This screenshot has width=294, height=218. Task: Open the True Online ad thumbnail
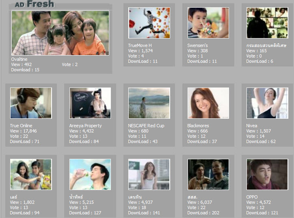[31, 103]
